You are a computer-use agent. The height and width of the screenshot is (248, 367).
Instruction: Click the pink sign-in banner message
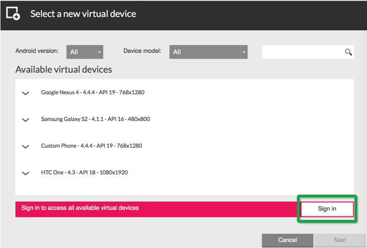(x=80, y=208)
